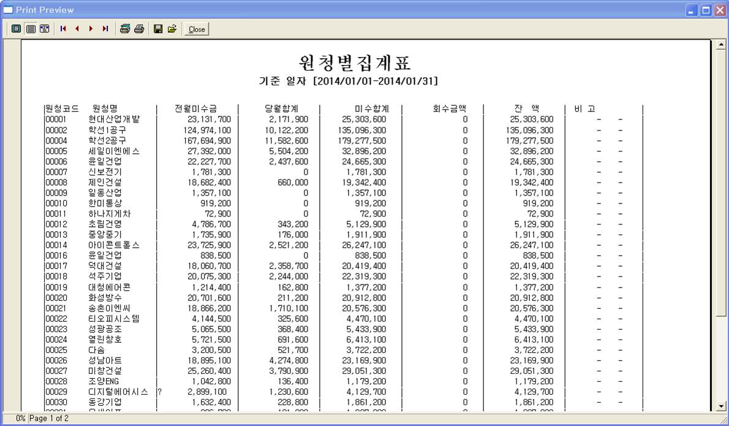729x426 pixels.
Task: Click the 잔 액 column header
Action: tap(526, 109)
